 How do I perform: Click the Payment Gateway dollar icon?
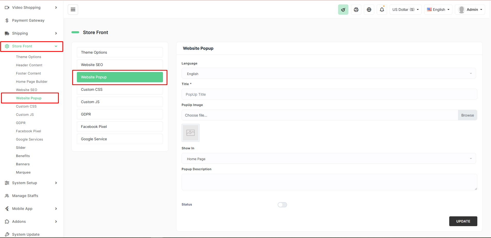click(x=7, y=20)
